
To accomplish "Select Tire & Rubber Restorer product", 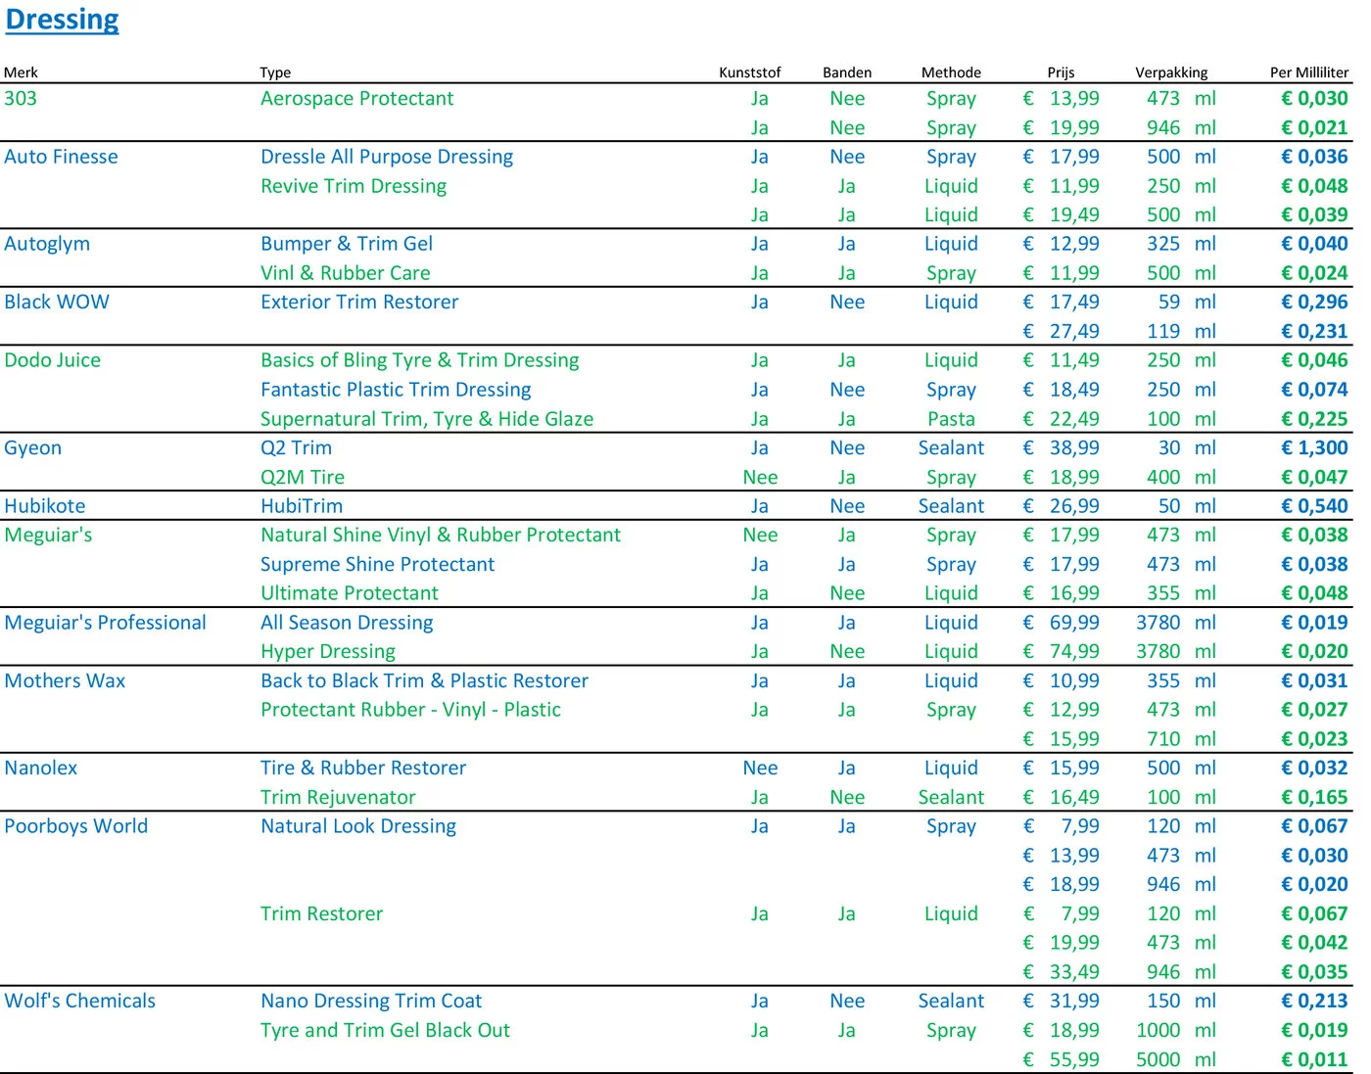I will click(x=363, y=769).
